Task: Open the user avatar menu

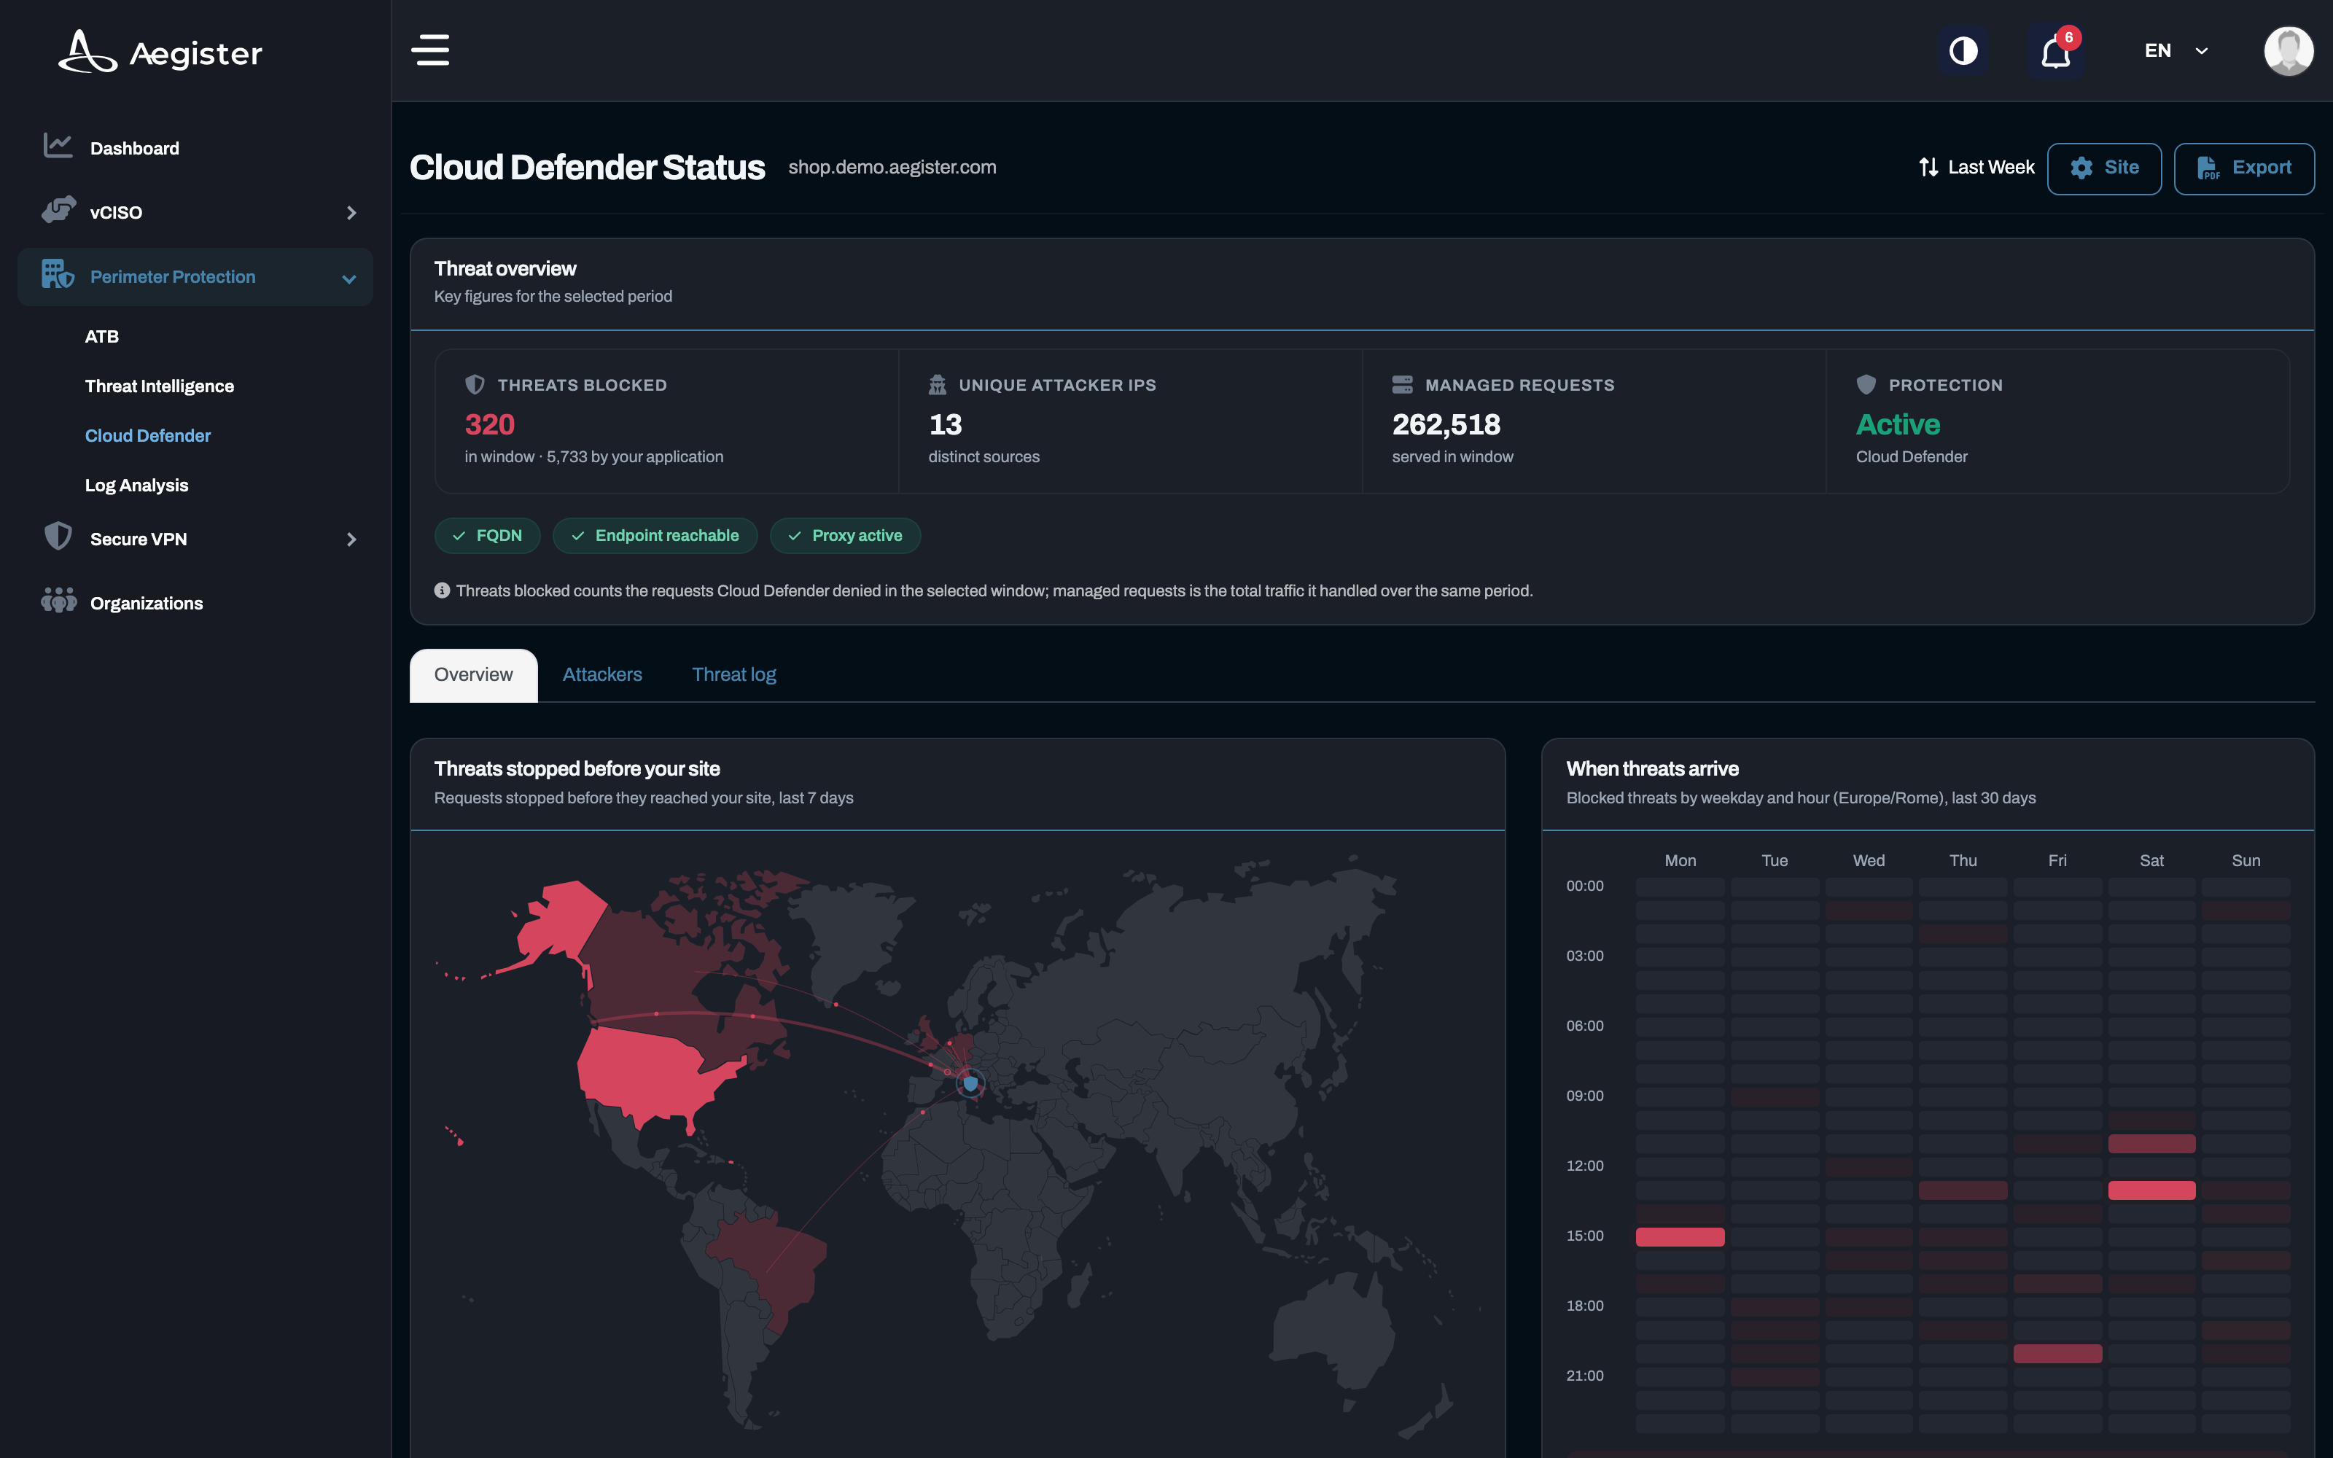Action: (x=2289, y=50)
